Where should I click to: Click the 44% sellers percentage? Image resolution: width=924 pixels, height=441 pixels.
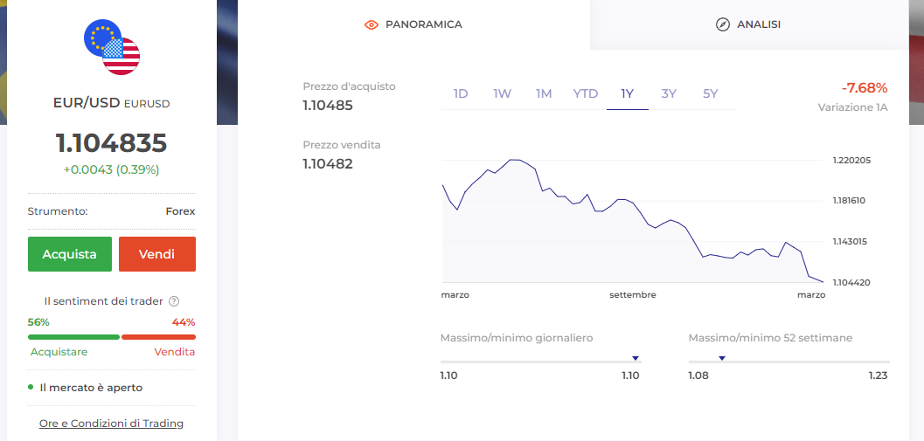pos(184,322)
